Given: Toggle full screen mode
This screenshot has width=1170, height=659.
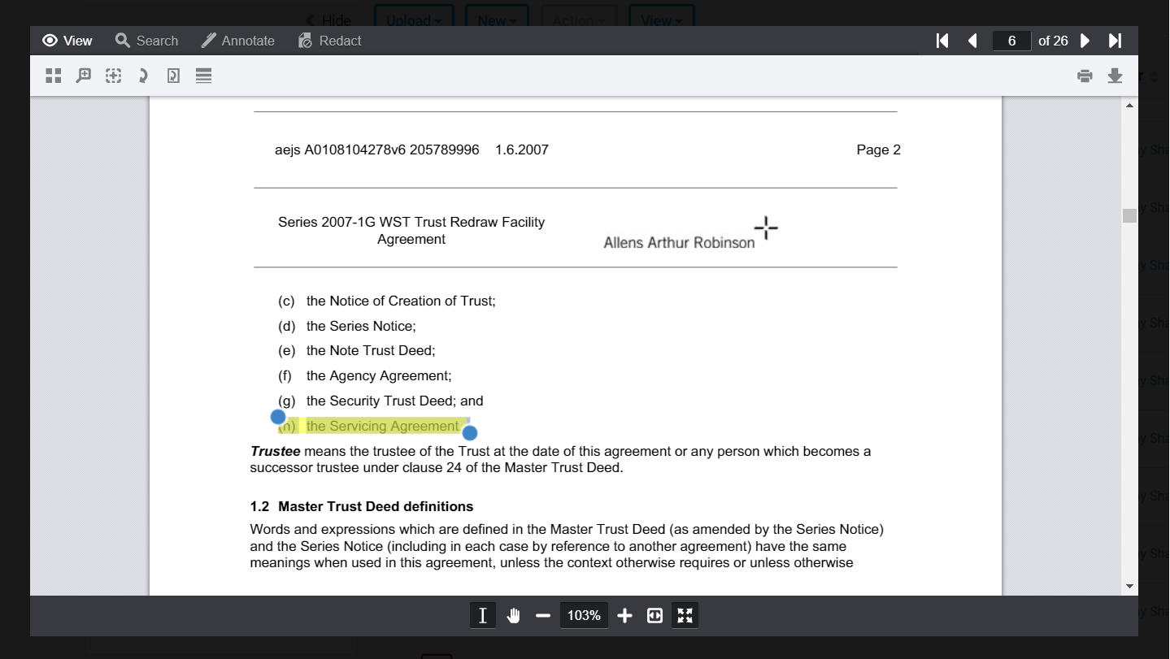Looking at the screenshot, I should (685, 616).
